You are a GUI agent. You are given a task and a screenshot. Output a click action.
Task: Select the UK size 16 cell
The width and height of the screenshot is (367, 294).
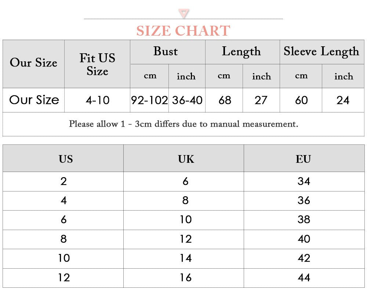point(186,277)
